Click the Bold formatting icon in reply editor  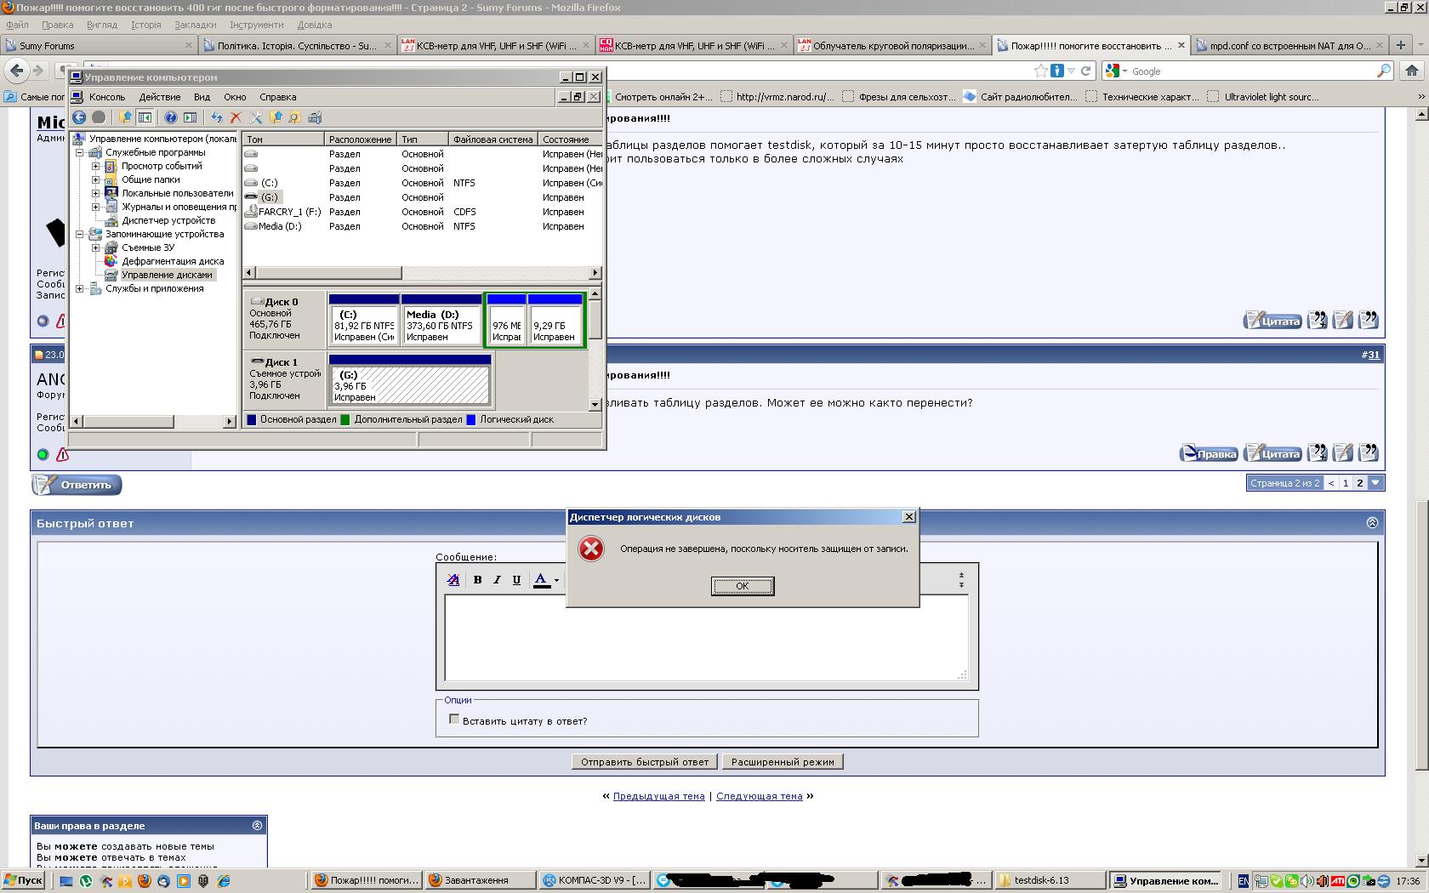pyautogui.click(x=477, y=580)
